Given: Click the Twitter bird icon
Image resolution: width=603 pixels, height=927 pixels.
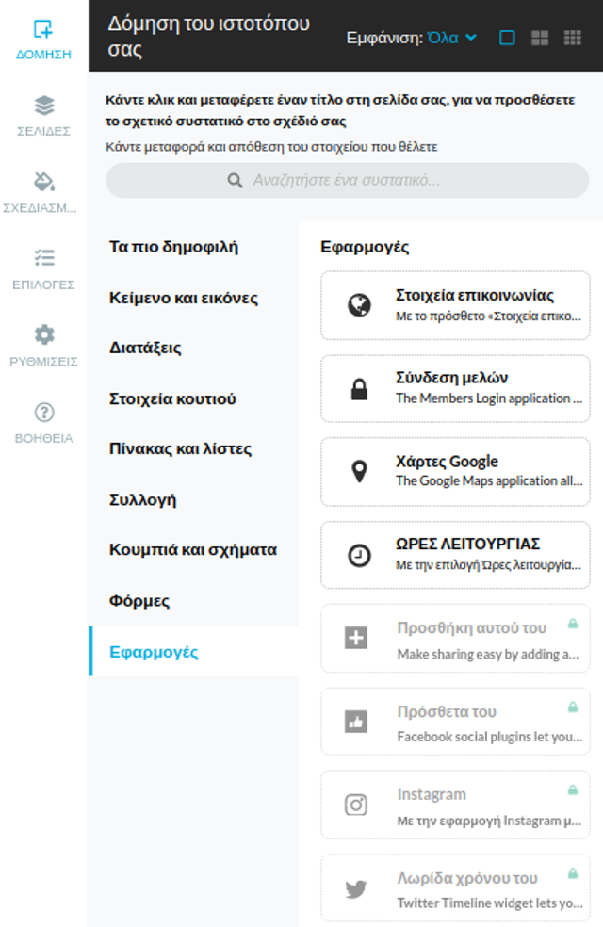Looking at the screenshot, I should click(356, 888).
